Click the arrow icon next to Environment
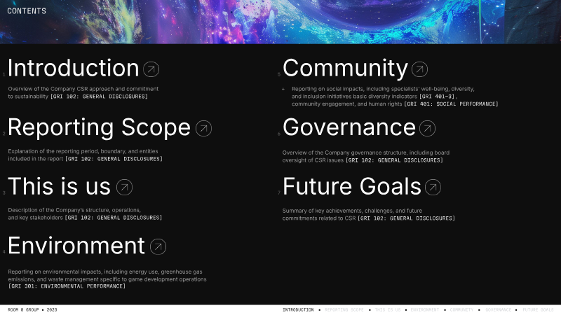The width and height of the screenshot is (561, 315). [x=158, y=246]
